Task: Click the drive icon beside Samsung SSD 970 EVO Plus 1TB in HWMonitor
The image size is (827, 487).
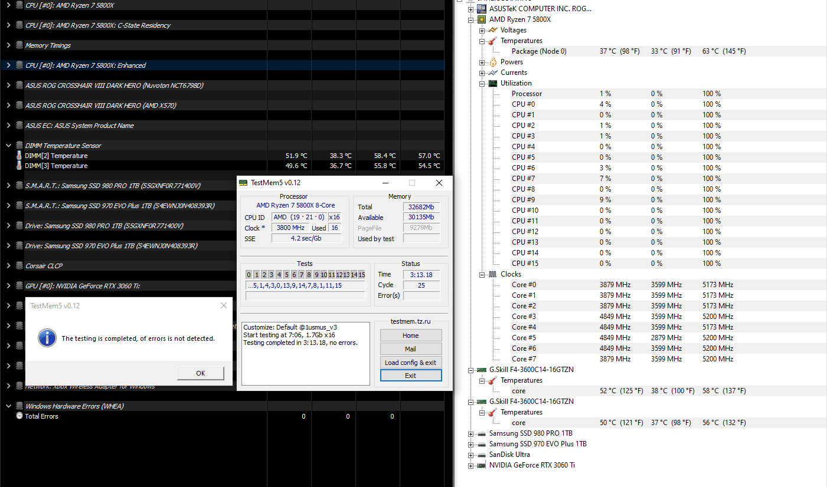Action: pyautogui.click(x=482, y=444)
